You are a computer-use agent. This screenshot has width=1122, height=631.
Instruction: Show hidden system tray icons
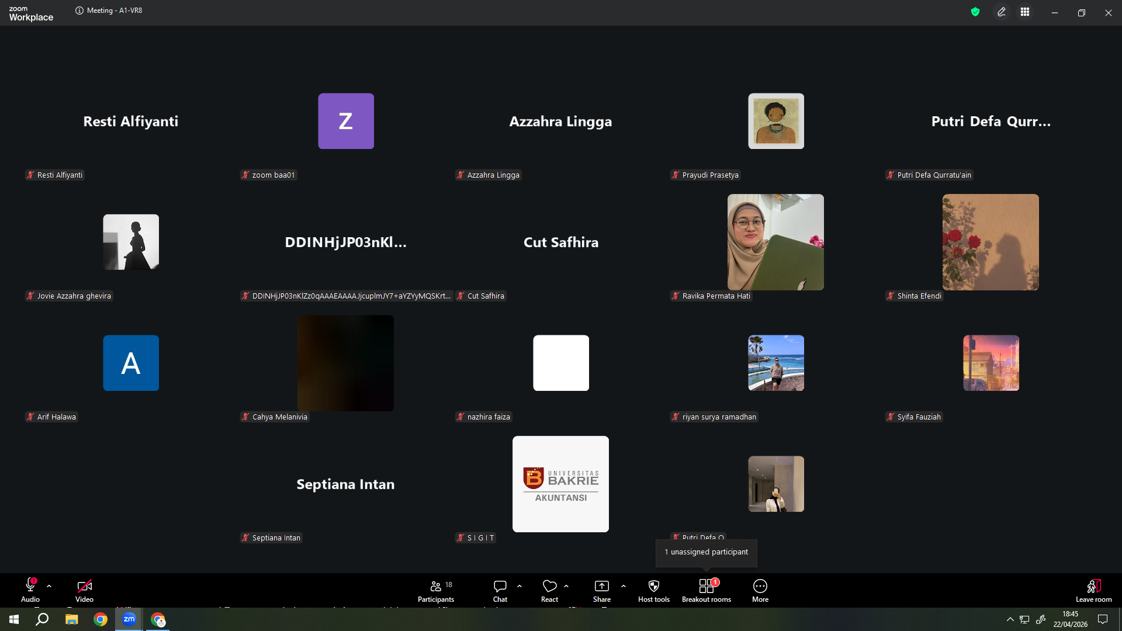pos(1010,619)
